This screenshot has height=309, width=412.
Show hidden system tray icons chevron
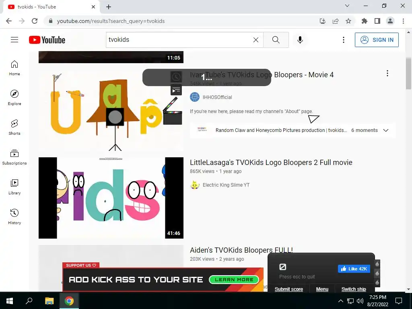pyautogui.click(x=340, y=301)
